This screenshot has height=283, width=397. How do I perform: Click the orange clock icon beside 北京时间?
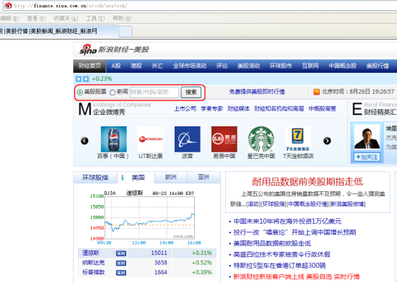tap(316, 92)
